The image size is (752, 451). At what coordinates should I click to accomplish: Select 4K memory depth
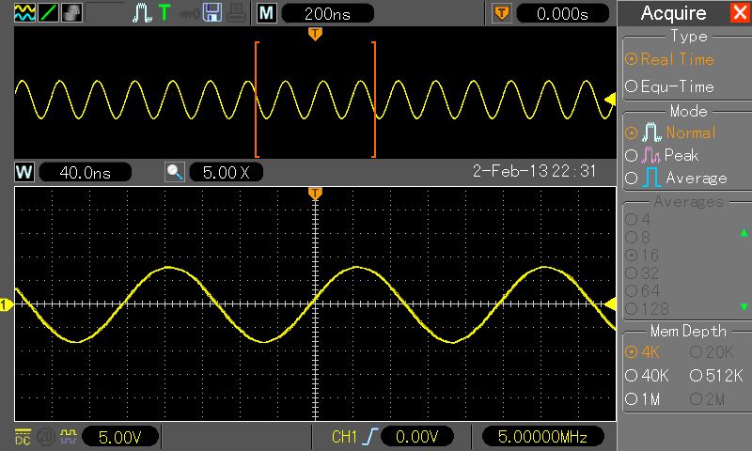[643, 352]
